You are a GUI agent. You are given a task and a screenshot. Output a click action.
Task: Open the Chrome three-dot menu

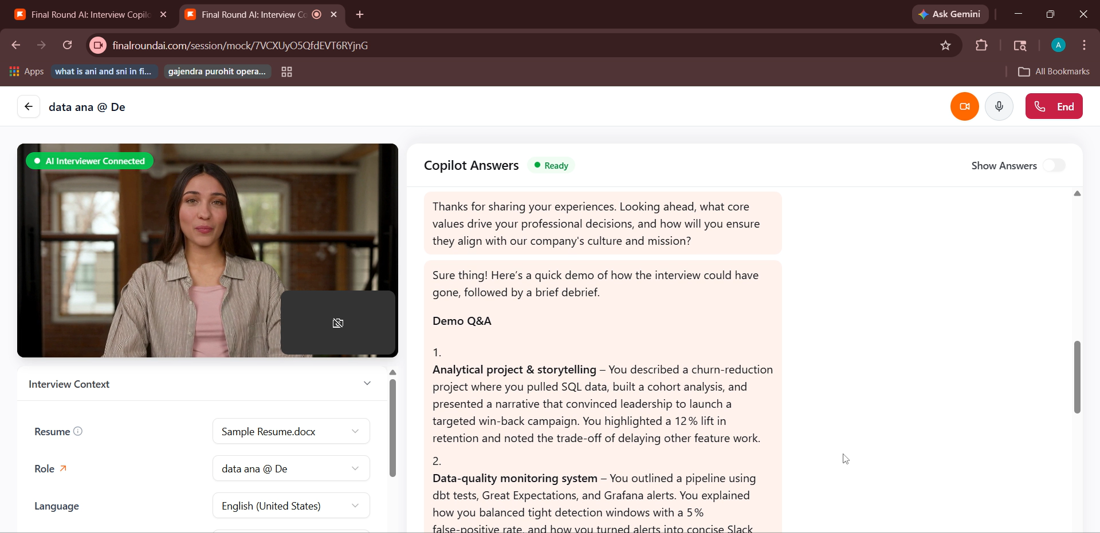[x=1085, y=45]
